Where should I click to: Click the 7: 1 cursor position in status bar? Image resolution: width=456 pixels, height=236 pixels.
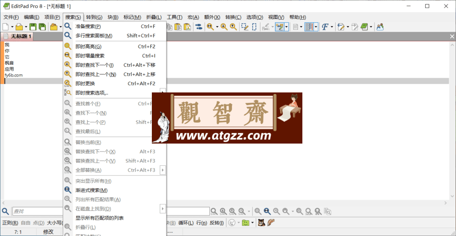click(18, 232)
